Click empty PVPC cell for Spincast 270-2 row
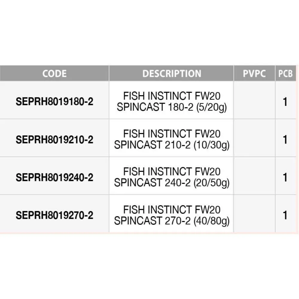Image resolution: width=299 pixels, height=299 pixels. pos(254,215)
